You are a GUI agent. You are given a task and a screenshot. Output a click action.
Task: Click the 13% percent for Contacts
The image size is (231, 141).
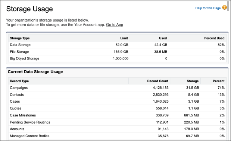[x=221, y=94]
